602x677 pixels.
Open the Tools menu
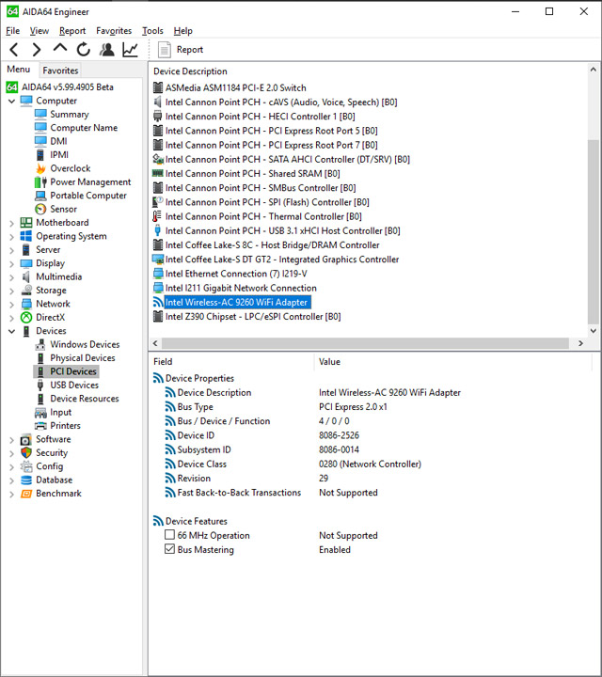click(x=153, y=31)
